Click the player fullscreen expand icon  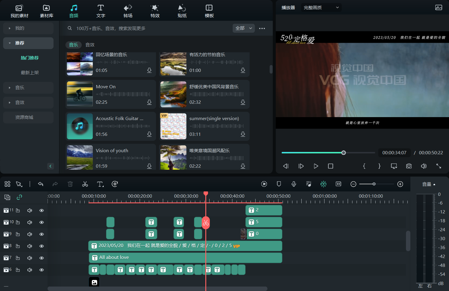(439, 166)
